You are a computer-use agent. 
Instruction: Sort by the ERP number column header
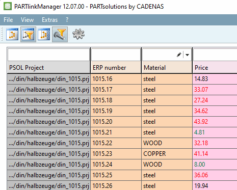[116, 68]
